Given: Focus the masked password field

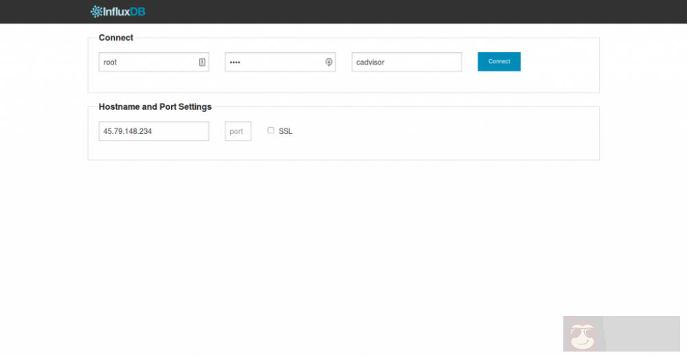Looking at the screenshot, I should (x=273, y=62).
